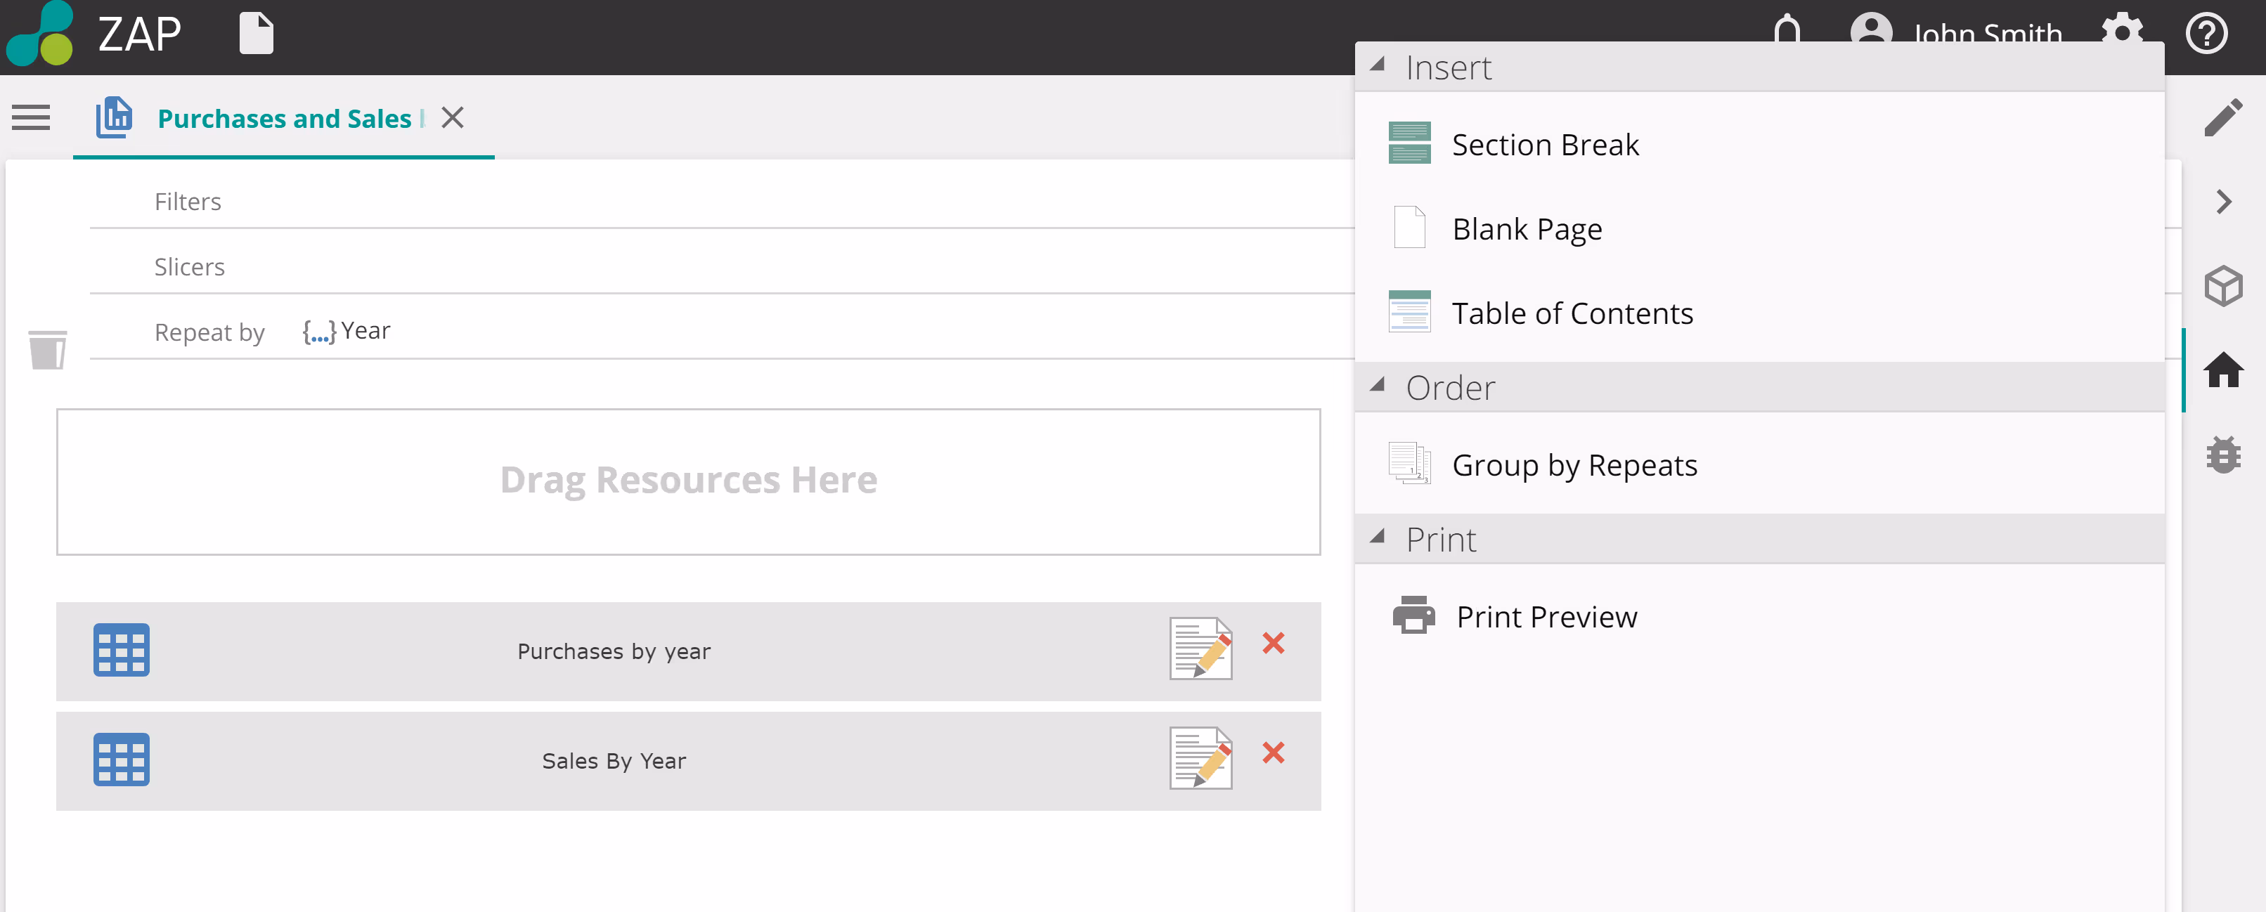Click the new document icon in header
This screenshot has width=2266, height=912.
[256, 34]
